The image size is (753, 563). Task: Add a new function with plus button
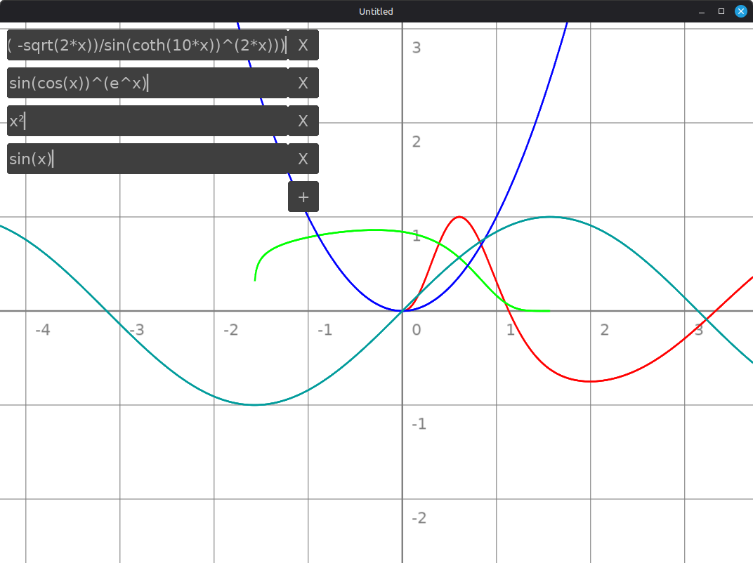point(303,197)
